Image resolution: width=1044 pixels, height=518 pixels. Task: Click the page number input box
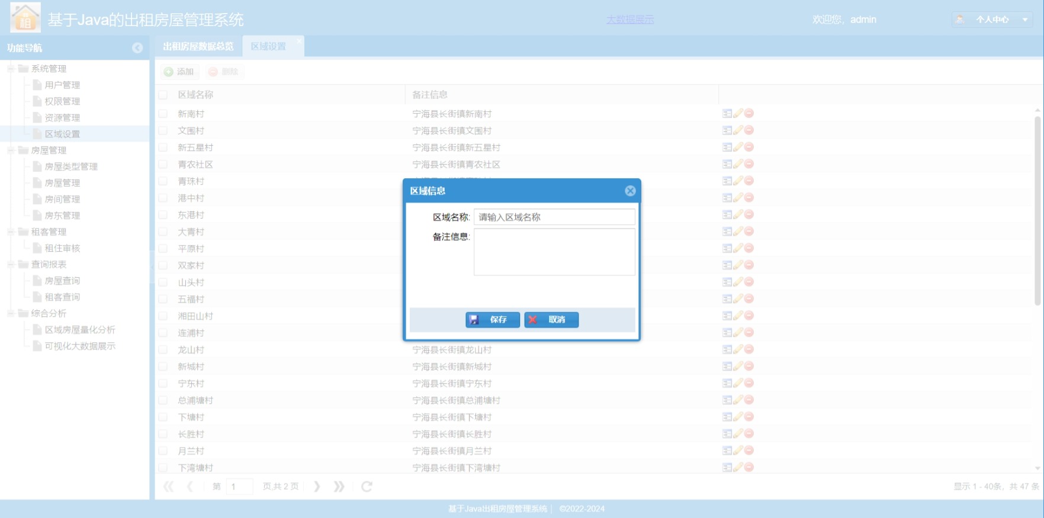pyautogui.click(x=239, y=487)
